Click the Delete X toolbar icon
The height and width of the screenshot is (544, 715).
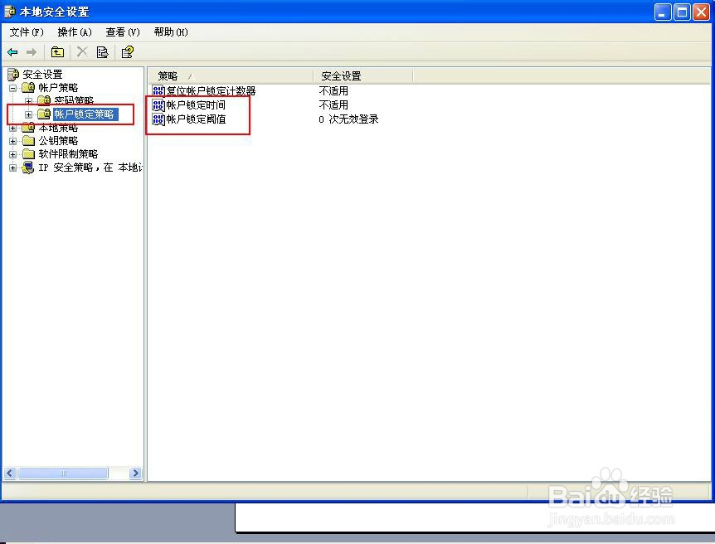82,52
